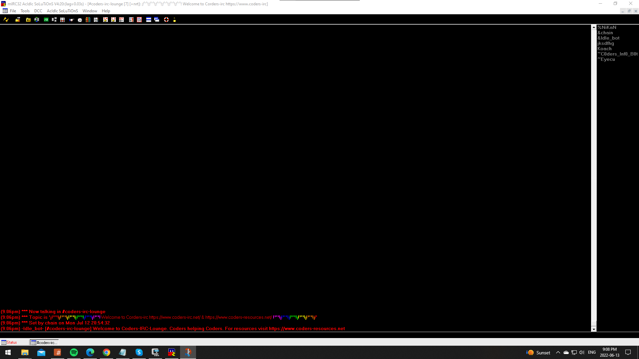Click the DCC options toolbar icon
639x359 pixels.
[x=121, y=20]
